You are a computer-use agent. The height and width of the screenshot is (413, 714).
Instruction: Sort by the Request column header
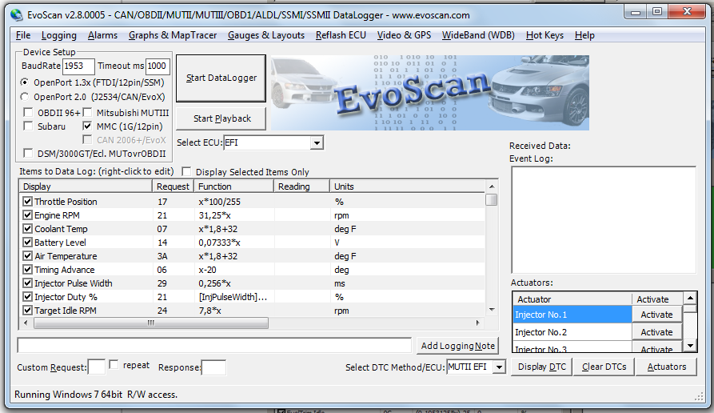click(174, 186)
